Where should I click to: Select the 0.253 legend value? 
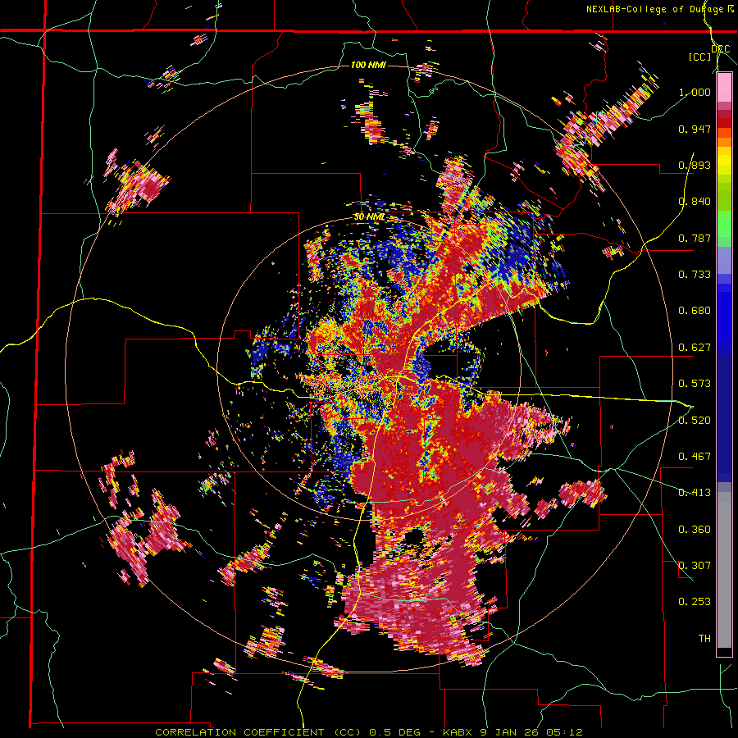pyautogui.click(x=695, y=602)
